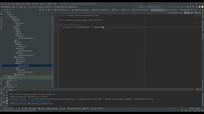This screenshot has width=204, height=114.
Task: Switch to CharacterMapper.kt editor tab
Action: pyautogui.click(x=62, y=10)
